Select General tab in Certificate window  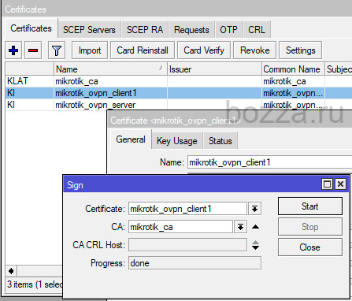click(x=131, y=139)
